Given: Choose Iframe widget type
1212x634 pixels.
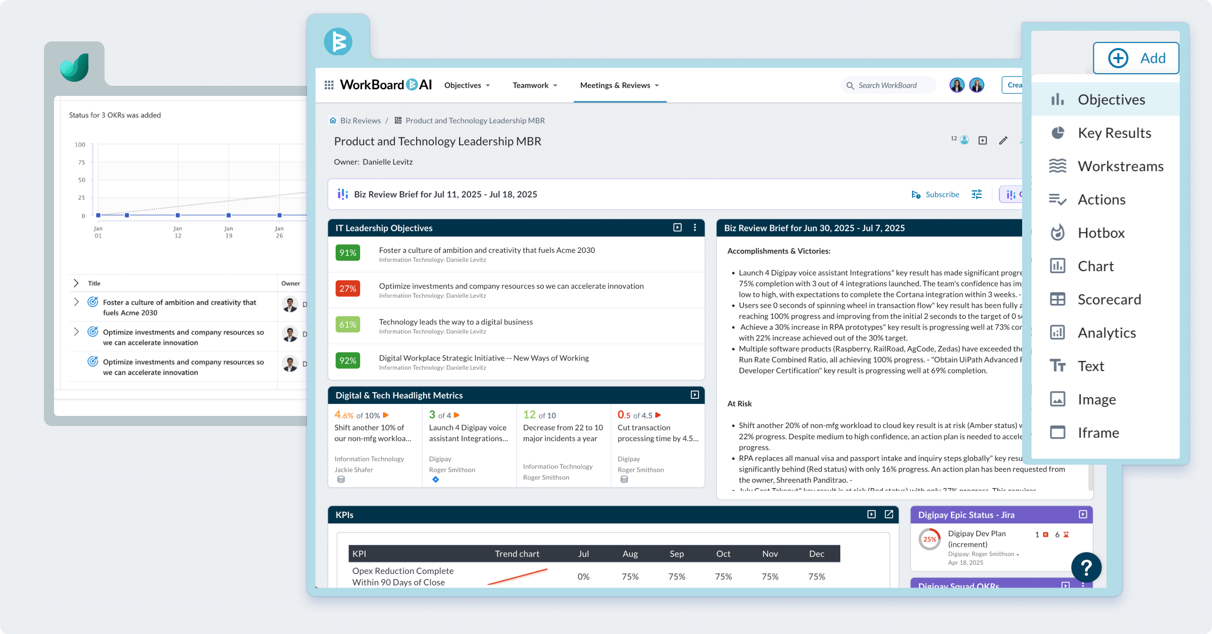Looking at the screenshot, I should (x=1105, y=433).
